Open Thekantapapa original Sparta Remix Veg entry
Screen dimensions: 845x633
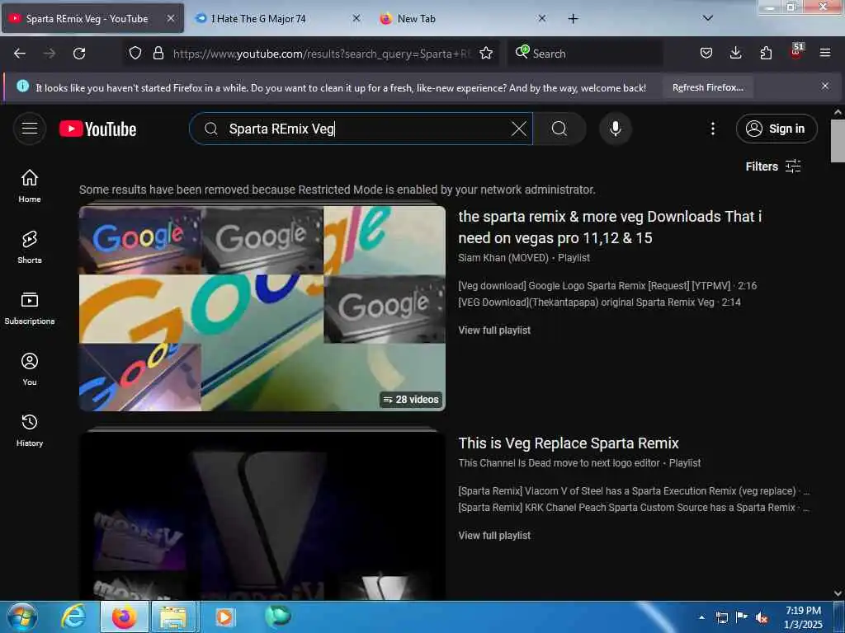[599, 302]
